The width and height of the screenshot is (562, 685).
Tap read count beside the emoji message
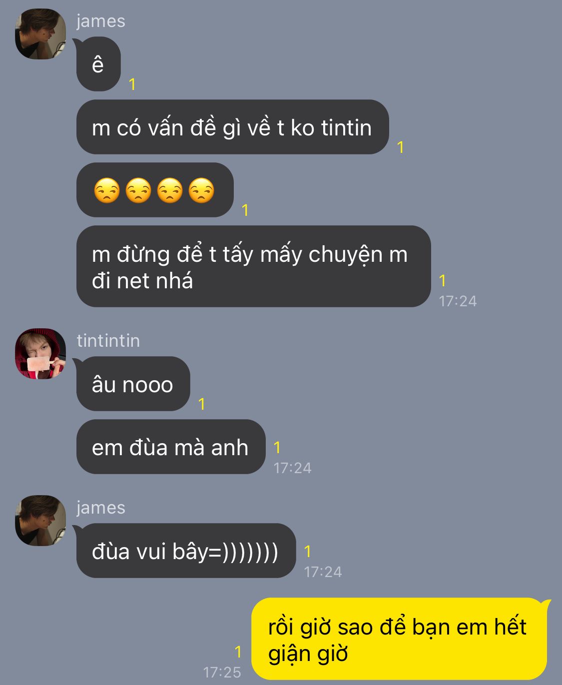point(245,210)
